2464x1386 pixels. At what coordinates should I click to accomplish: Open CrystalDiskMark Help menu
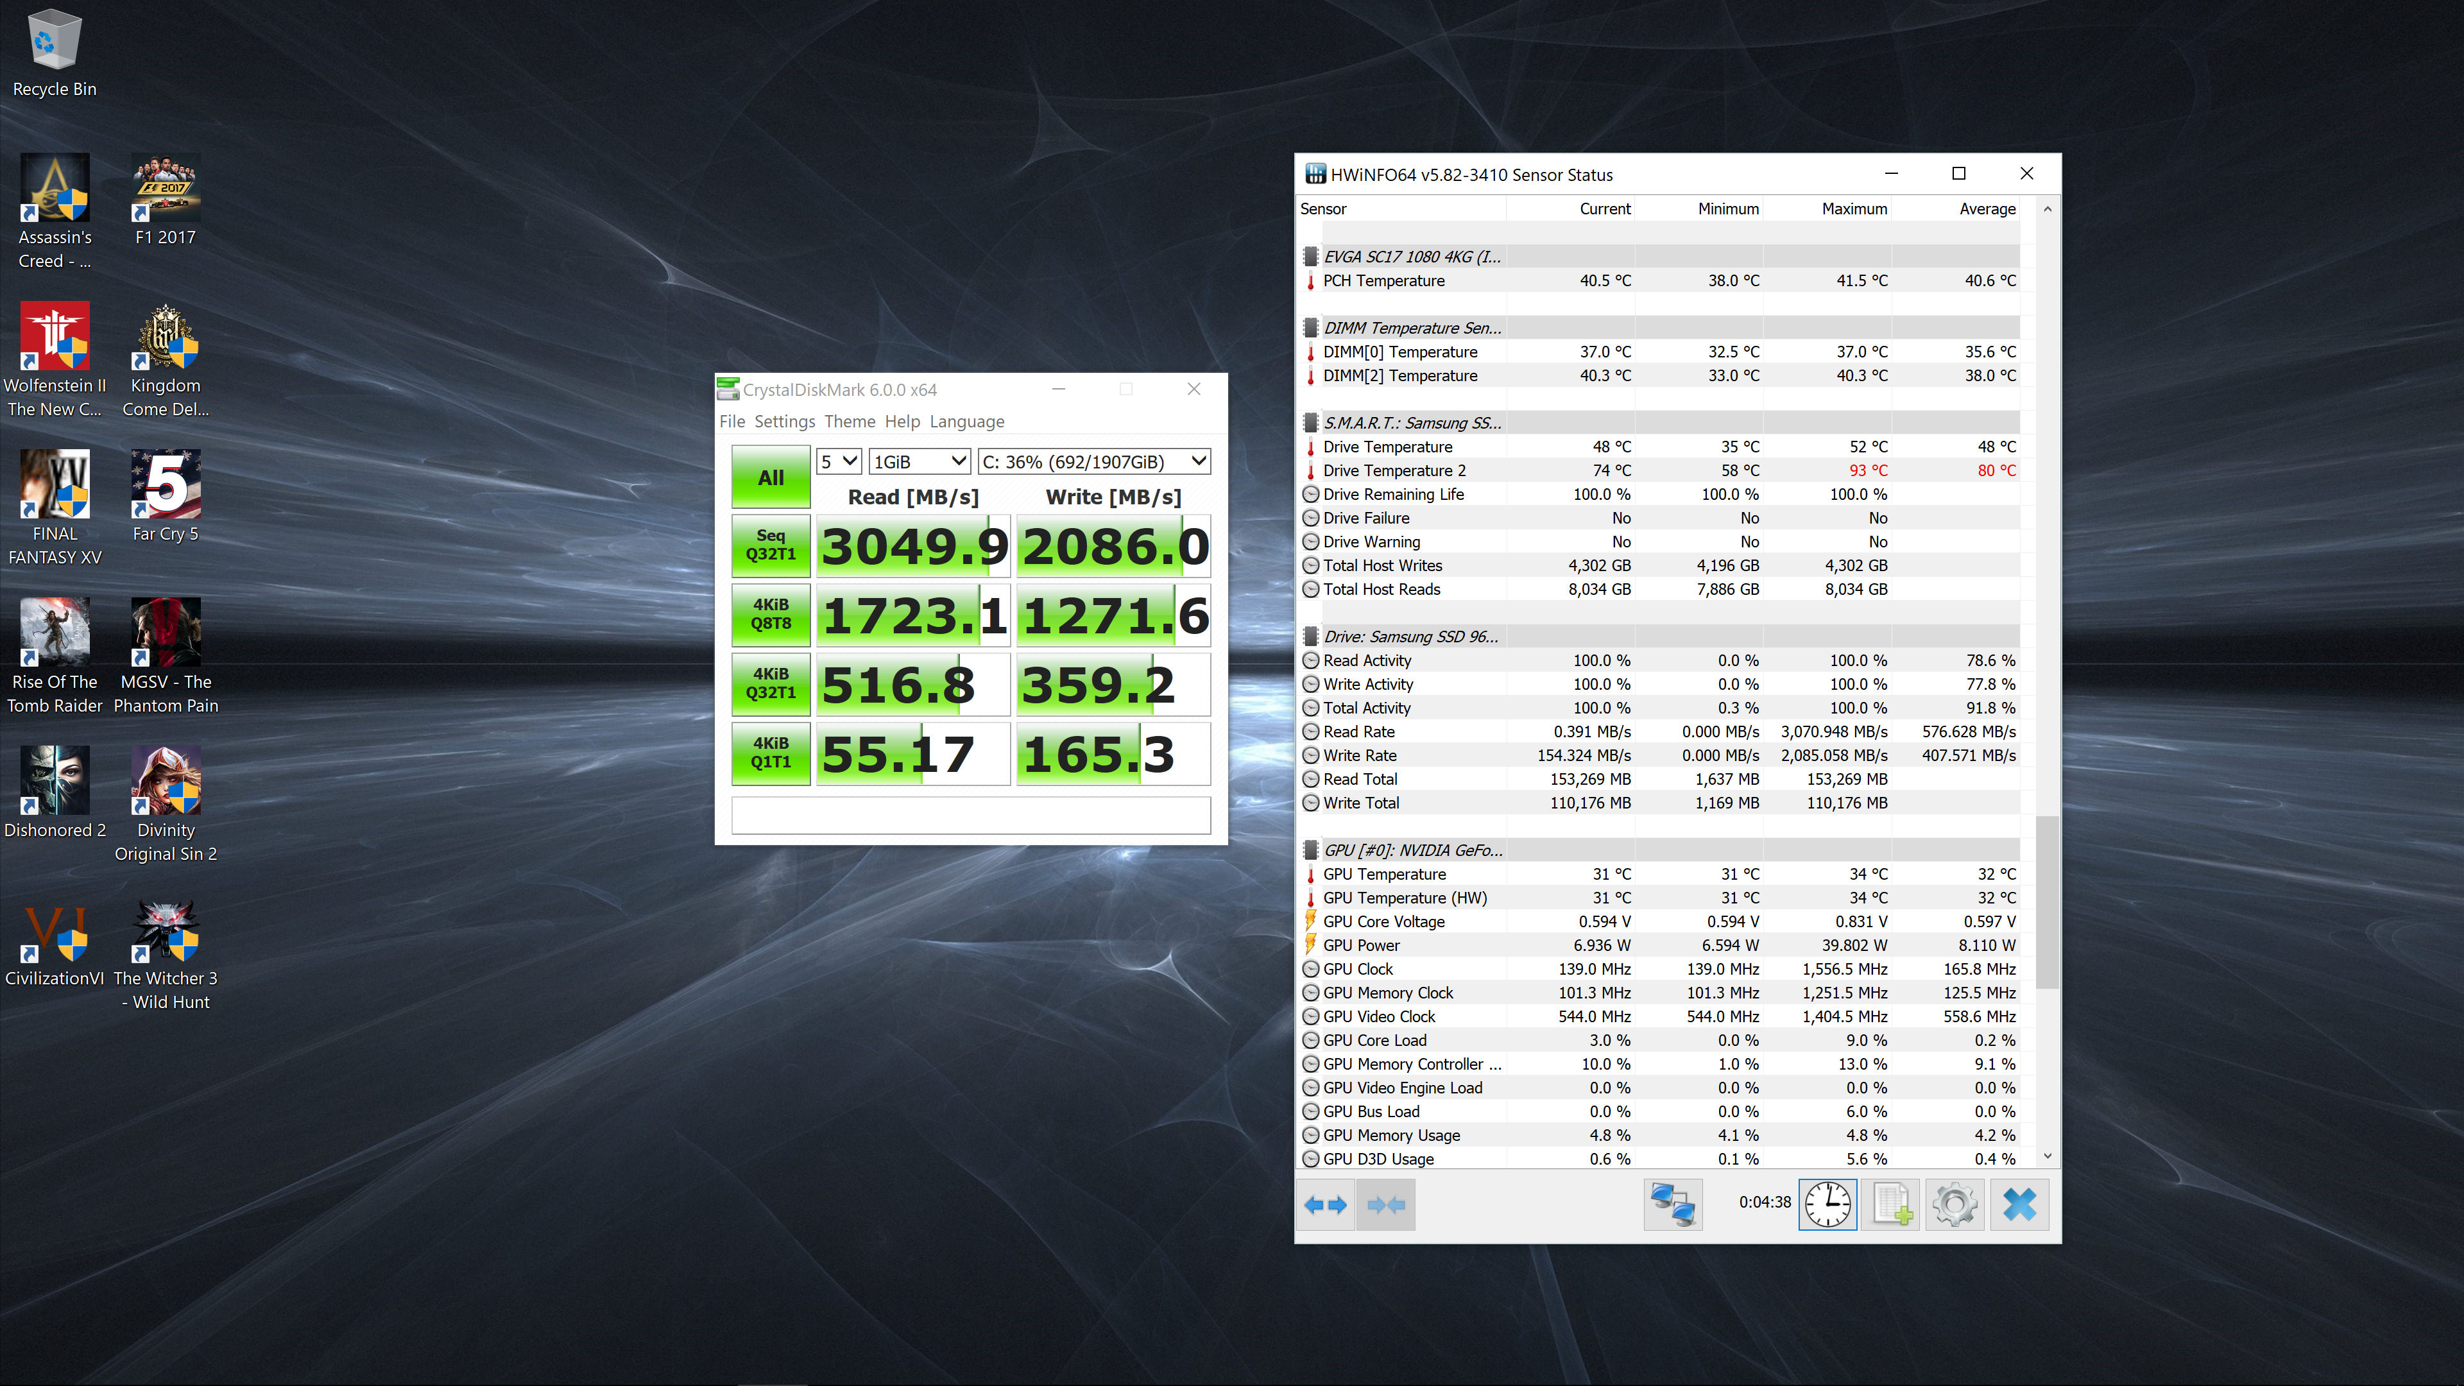pyautogui.click(x=902, y=422)
